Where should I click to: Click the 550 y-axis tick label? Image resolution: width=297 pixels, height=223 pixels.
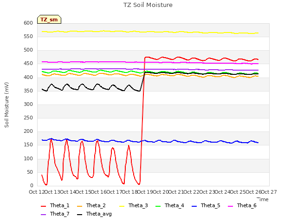tap(28, 36)
